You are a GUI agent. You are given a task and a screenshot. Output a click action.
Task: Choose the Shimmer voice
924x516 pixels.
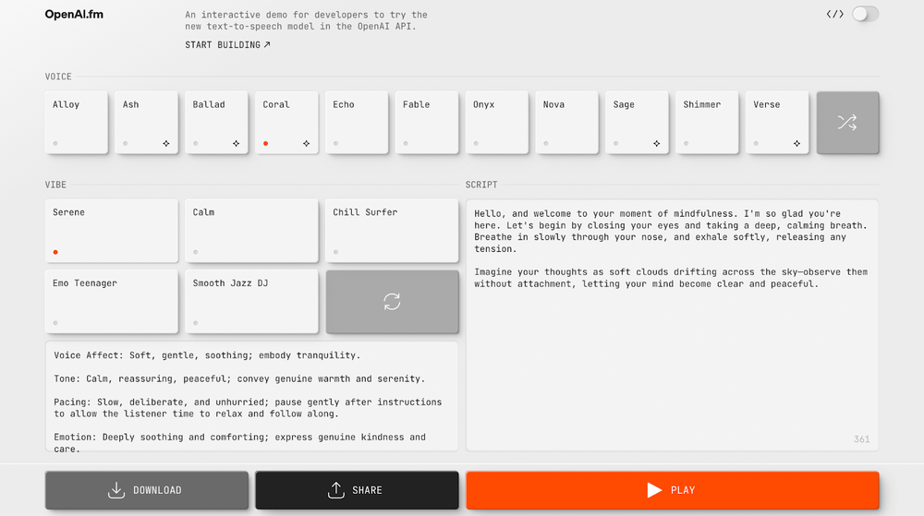pyautogui.click(x=707, y=122)
